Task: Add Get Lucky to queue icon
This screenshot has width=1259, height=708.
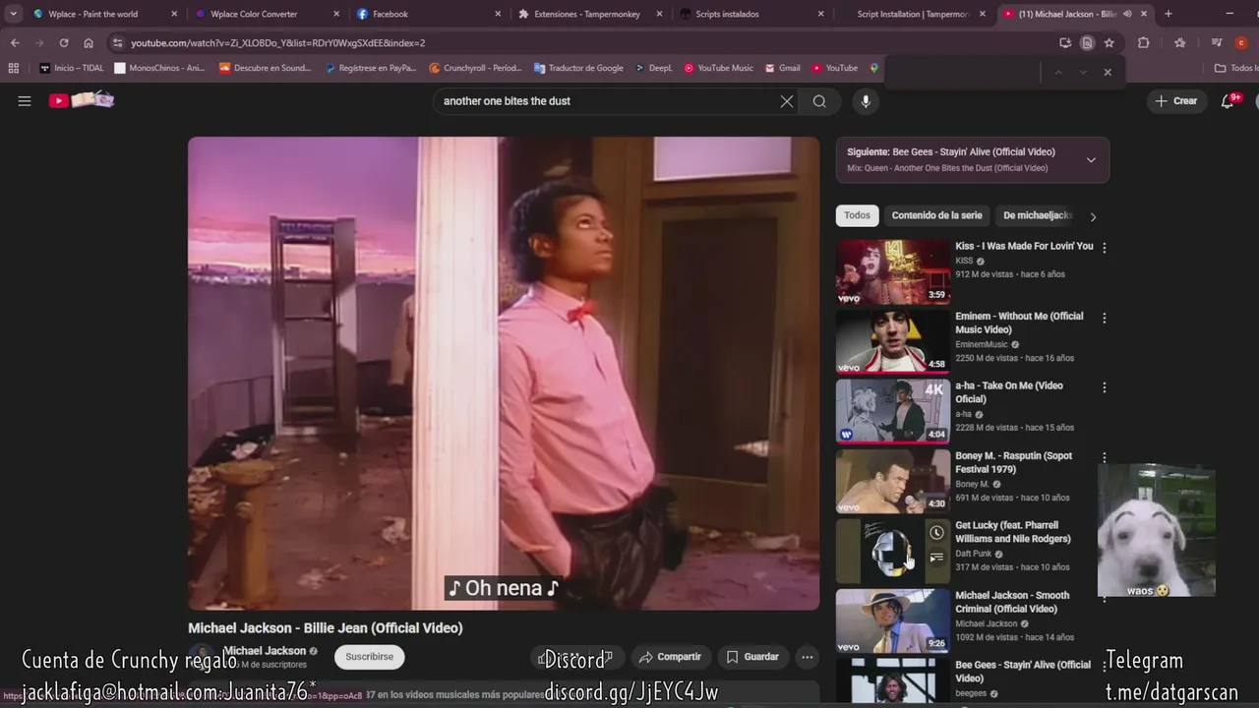Action: [936, 558]
